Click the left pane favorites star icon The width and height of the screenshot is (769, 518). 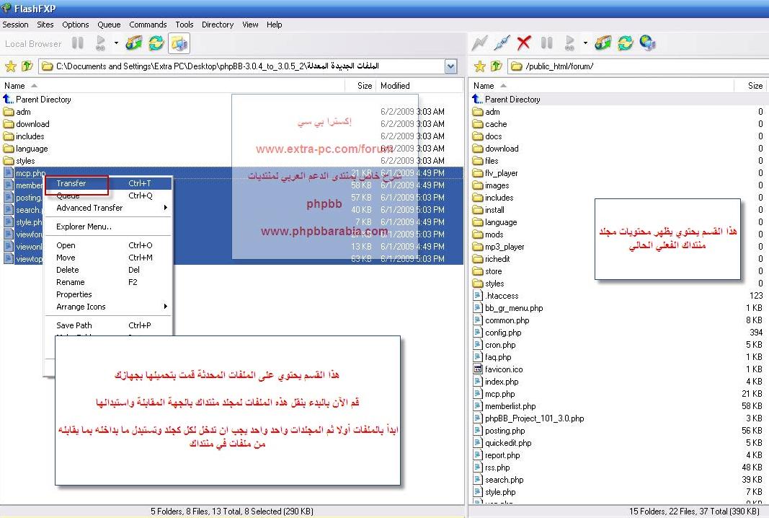(10, 66)
